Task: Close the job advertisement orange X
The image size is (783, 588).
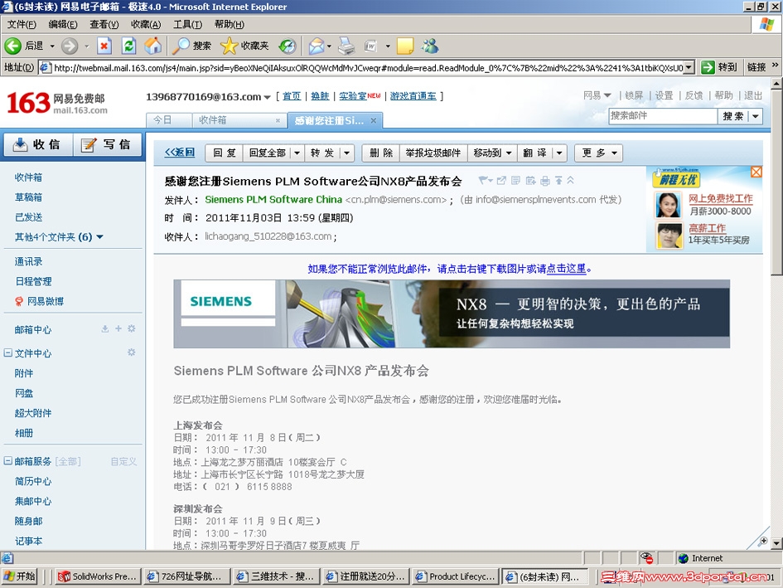Action: 756,172
